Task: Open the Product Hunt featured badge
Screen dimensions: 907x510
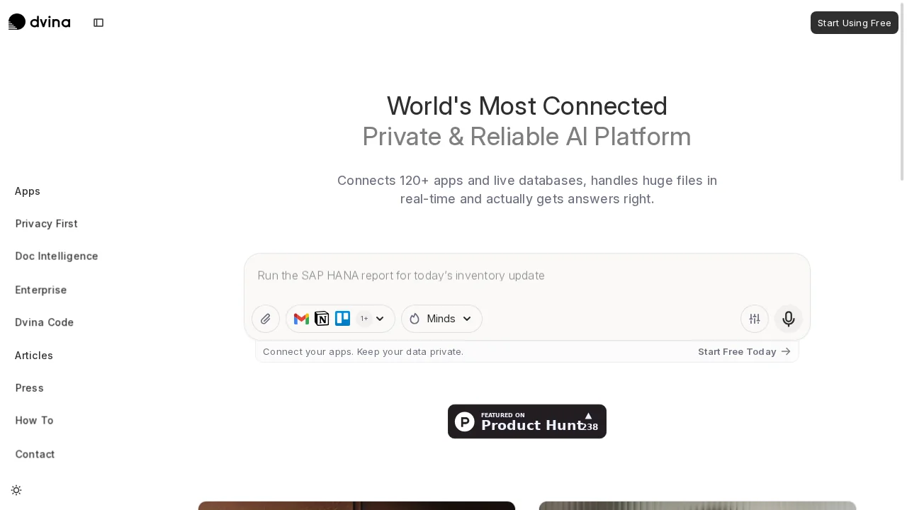Action: click(x=526, y=421)
